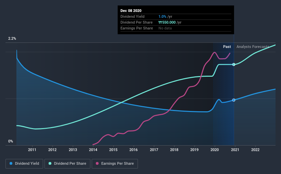The width and height of the screenshot is (281, 174).
Task: Click the pink Earnings Per Share legend dot
Action: pyautogui.click(x=97, y=163)
